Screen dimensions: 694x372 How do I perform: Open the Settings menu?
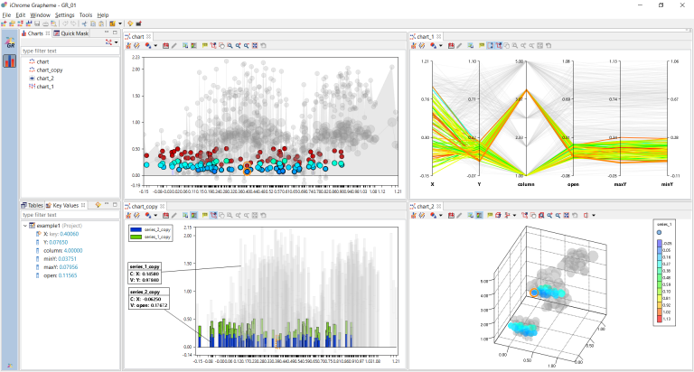point(64,15)
